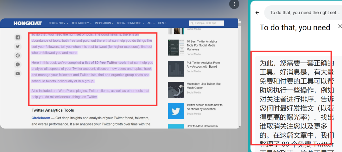Click the 'To do that, you need' panel title
Image resolution: width=342 pixels, height=152 pixels.
point(295,27)
